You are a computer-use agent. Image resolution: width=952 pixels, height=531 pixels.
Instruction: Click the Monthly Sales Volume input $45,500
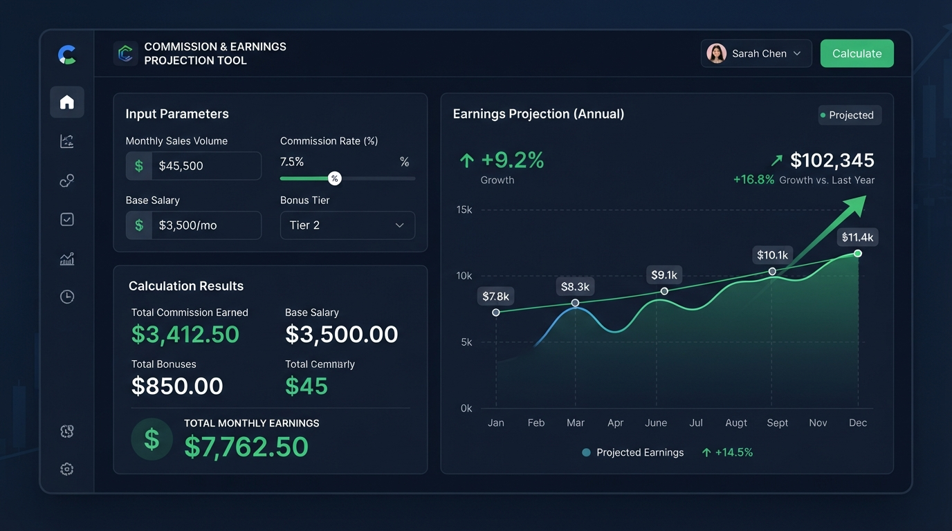tap(194, 166)
